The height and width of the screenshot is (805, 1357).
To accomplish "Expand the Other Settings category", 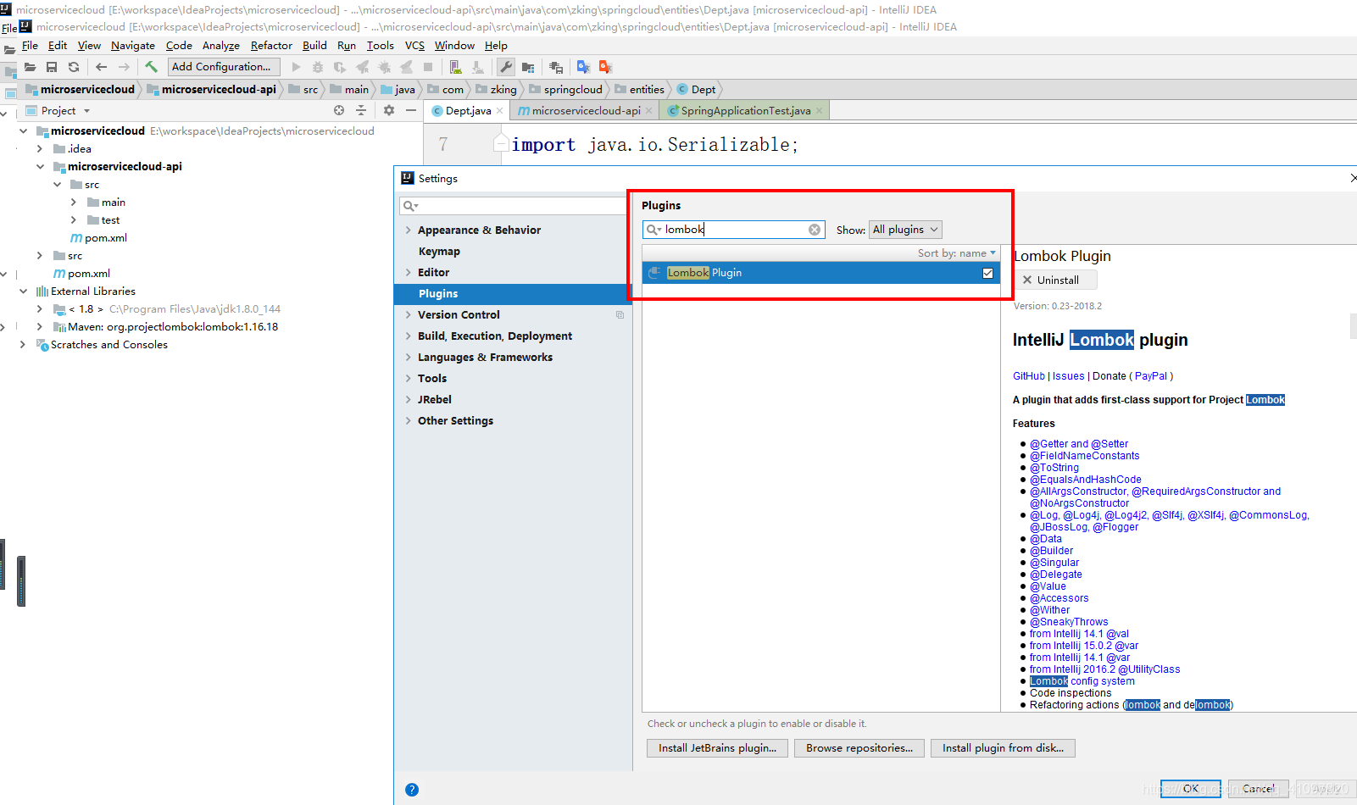I will point(409,421).
